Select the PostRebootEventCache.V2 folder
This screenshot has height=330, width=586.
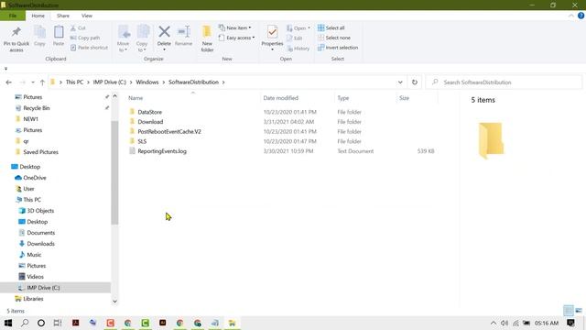(169, 131)
